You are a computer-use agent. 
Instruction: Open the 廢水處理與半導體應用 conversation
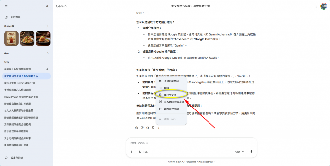(x=26, y=131)
